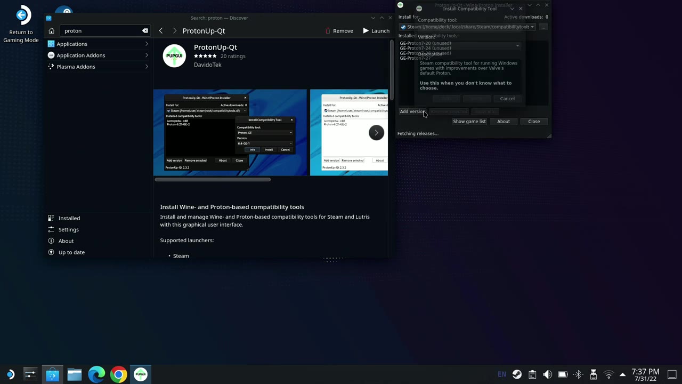Open Steam tray icon
Viewport: 682px width, 384px height.
click(517, 374)
